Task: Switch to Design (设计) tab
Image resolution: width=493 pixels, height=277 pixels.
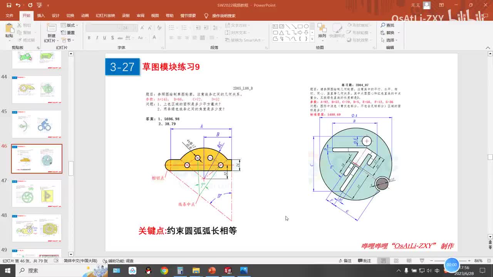Action: (55, 16)
